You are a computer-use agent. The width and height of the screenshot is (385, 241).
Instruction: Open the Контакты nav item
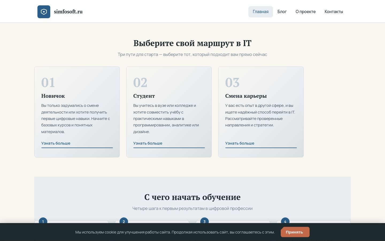334,12
